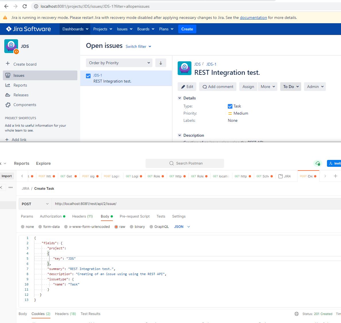The height and width of the screenshot is (323, 341).
Task: Toggle the JDS-1 issue checkbox in list
Action: pyautogui.click(x=88, y=76)
